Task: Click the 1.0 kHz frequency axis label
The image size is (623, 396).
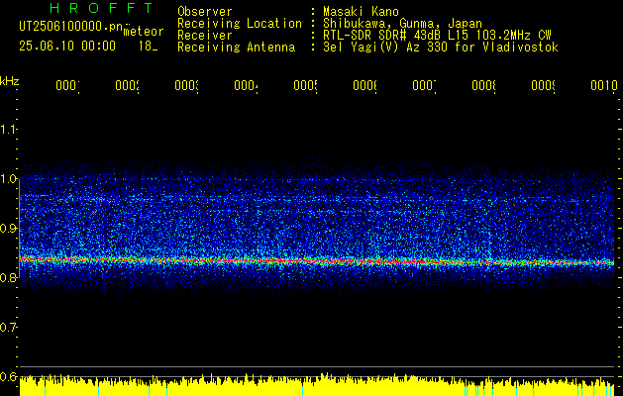Action: click(9, 179)
